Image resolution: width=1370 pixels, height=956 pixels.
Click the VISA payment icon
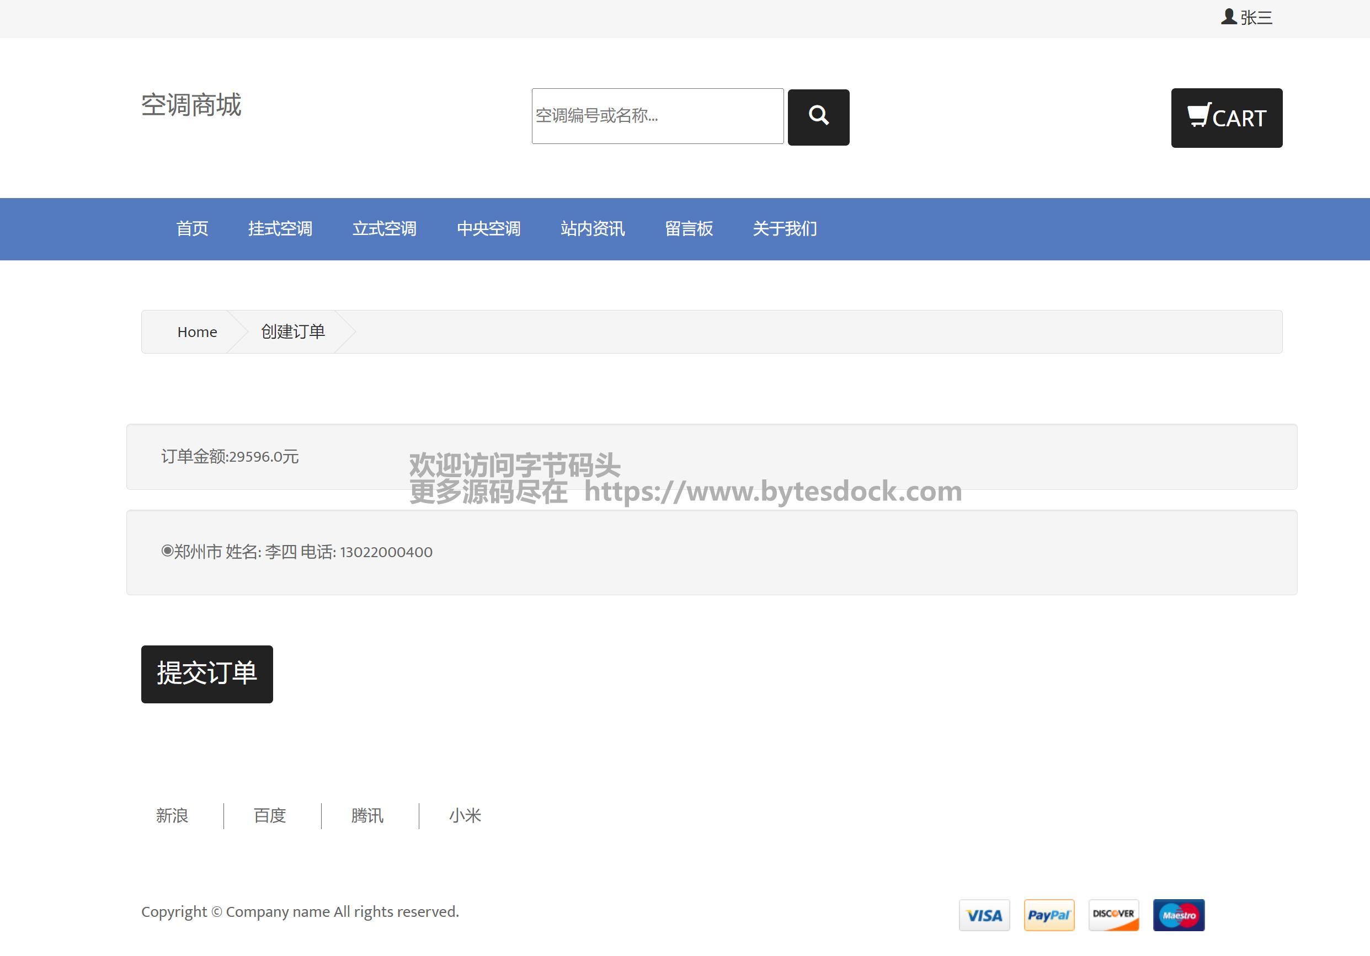[984, 914]
